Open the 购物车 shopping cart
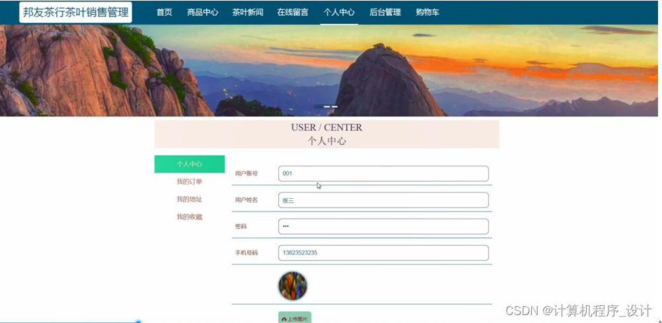The image size is (662, 323). (x=427, y=13)
